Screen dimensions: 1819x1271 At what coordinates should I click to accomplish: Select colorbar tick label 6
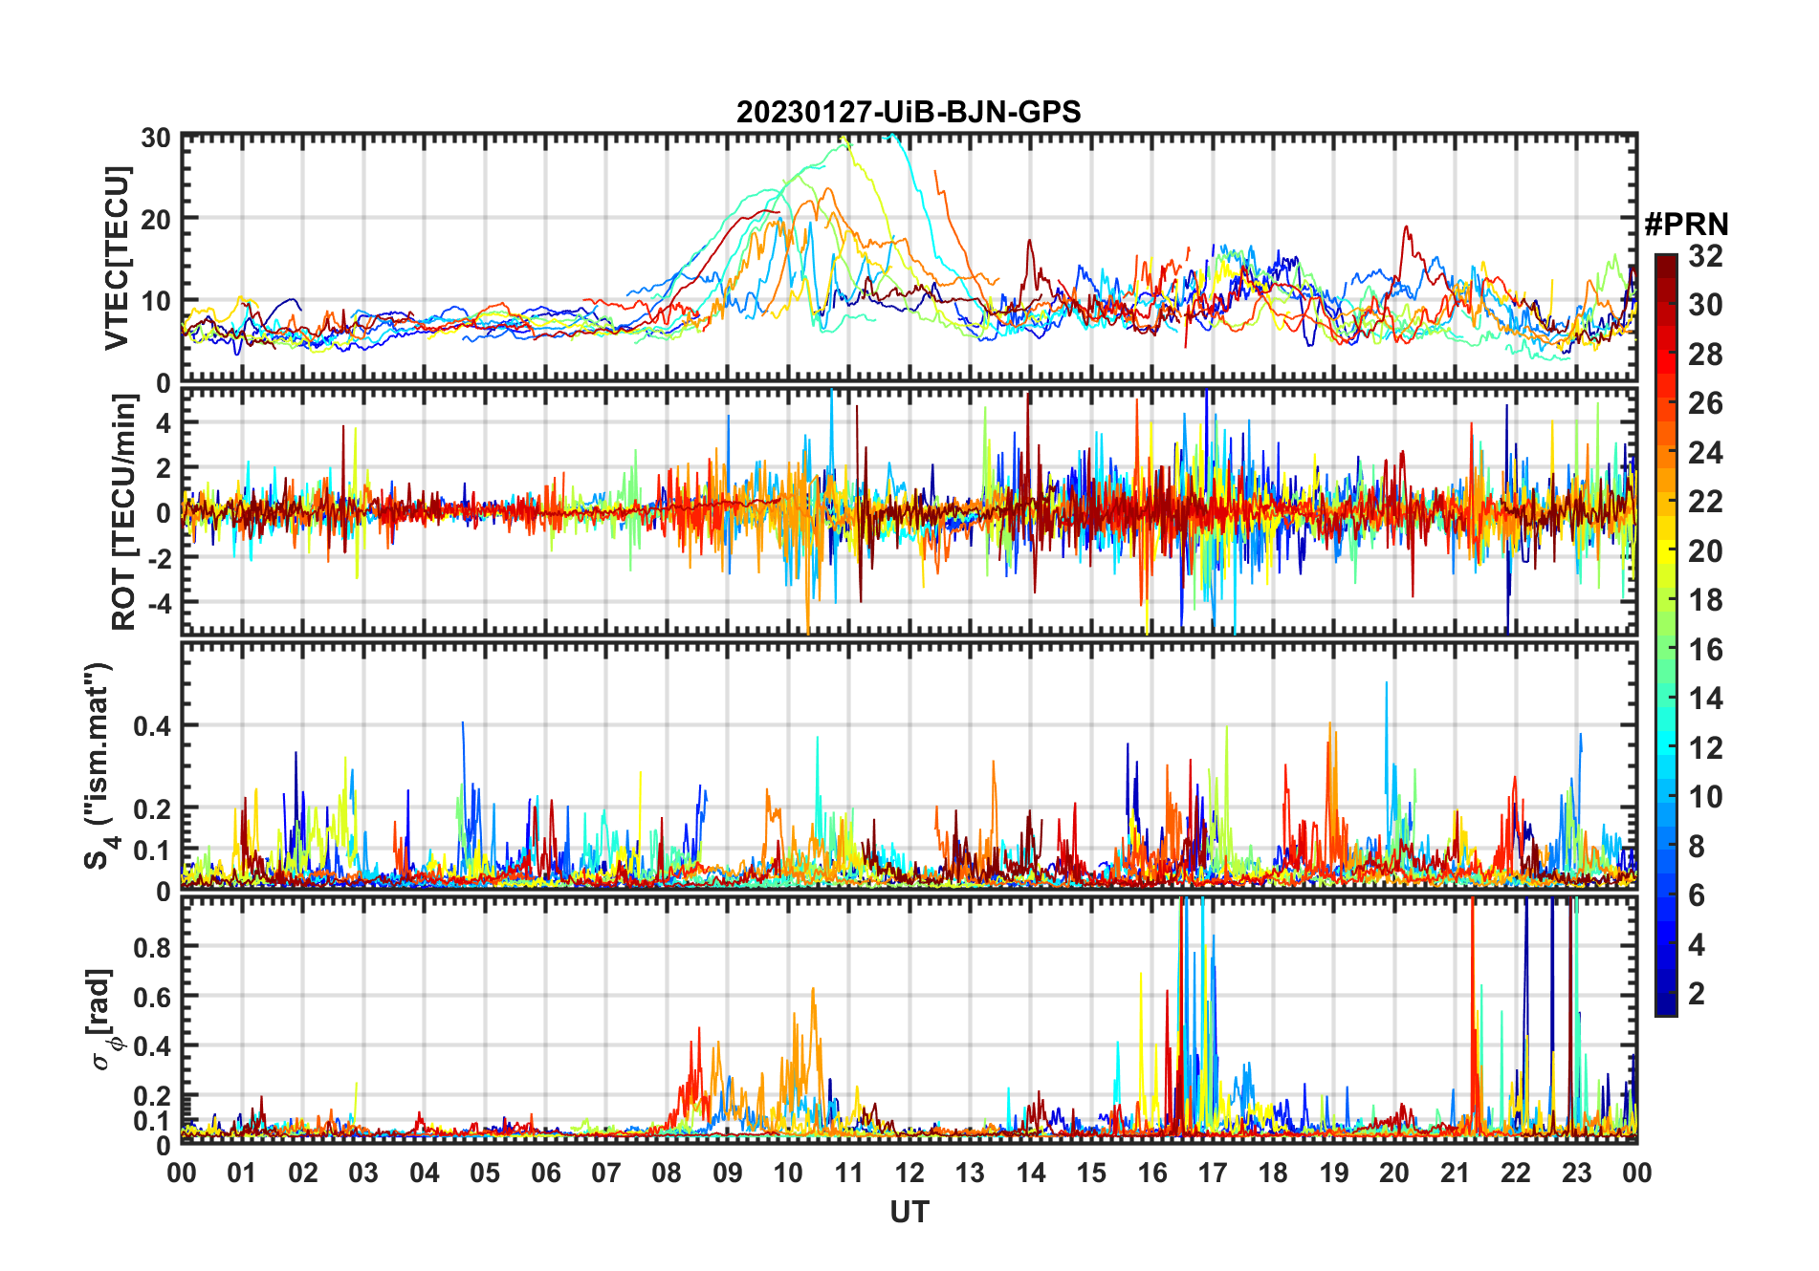[1697, 894]
